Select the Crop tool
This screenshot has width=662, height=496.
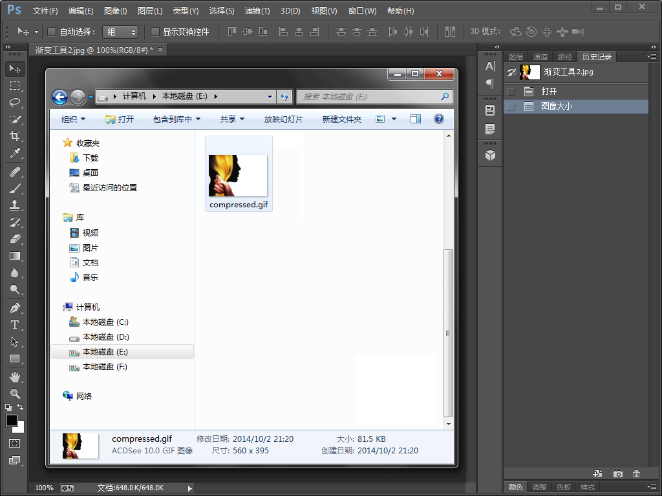pyautogui.click(x=15, y=136)
